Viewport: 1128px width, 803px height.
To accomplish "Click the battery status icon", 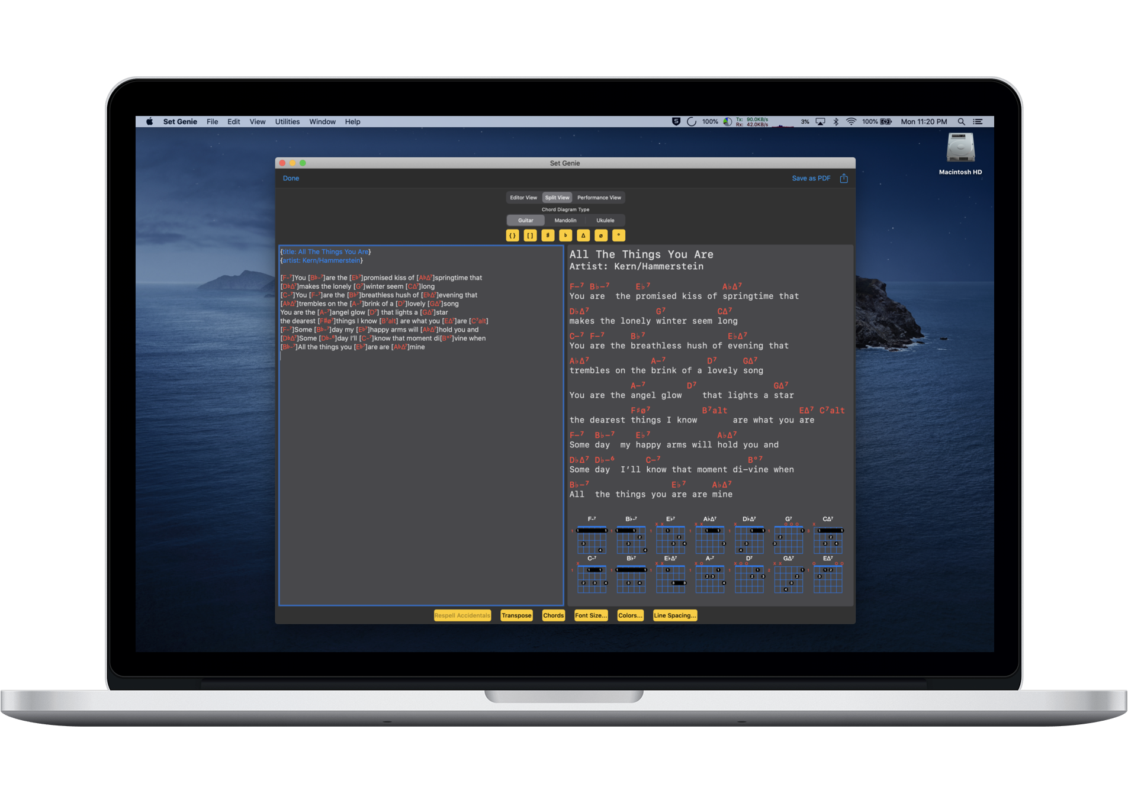I will click(x=886, y=122).
